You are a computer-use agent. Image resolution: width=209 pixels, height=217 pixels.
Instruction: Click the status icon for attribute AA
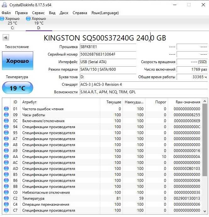pos(6,156)
